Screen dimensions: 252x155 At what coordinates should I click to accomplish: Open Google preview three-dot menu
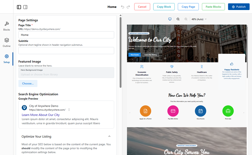[x=69, y=110]
